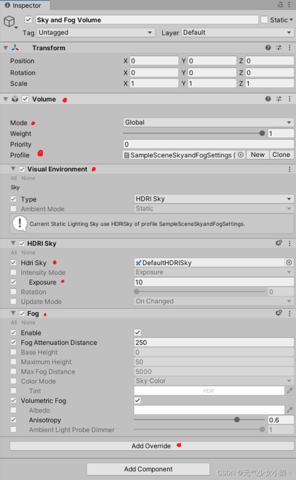Open the Tag dropdown showing Untagged
Viewport: 296px width, 480px height.
[x=96, y=32]
